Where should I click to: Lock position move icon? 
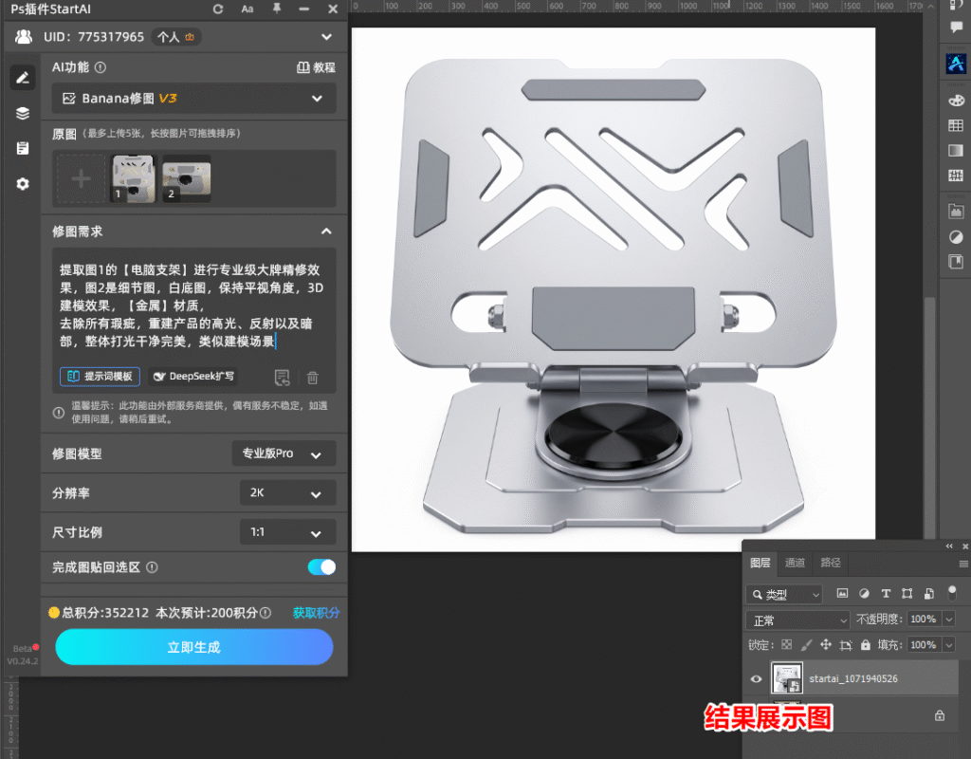[826, 645]
